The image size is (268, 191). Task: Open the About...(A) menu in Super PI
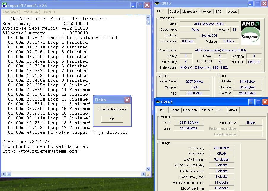[32, 12]
